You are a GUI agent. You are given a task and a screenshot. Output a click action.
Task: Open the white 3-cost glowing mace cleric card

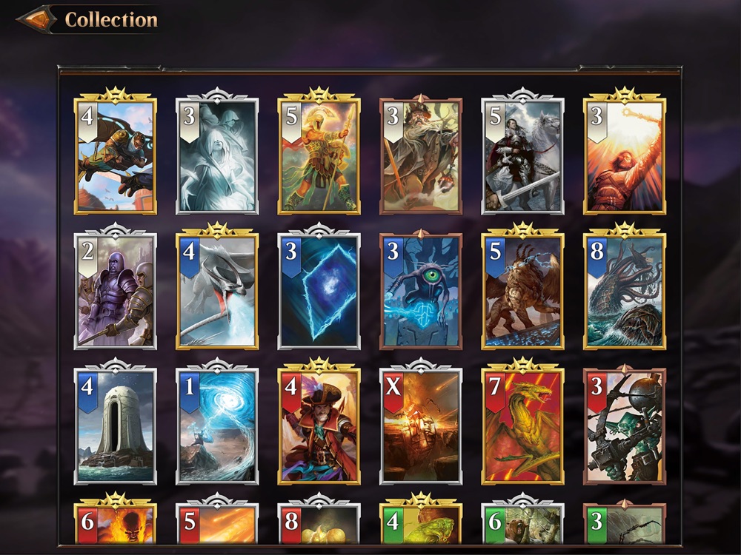click(x=624, y=152)
